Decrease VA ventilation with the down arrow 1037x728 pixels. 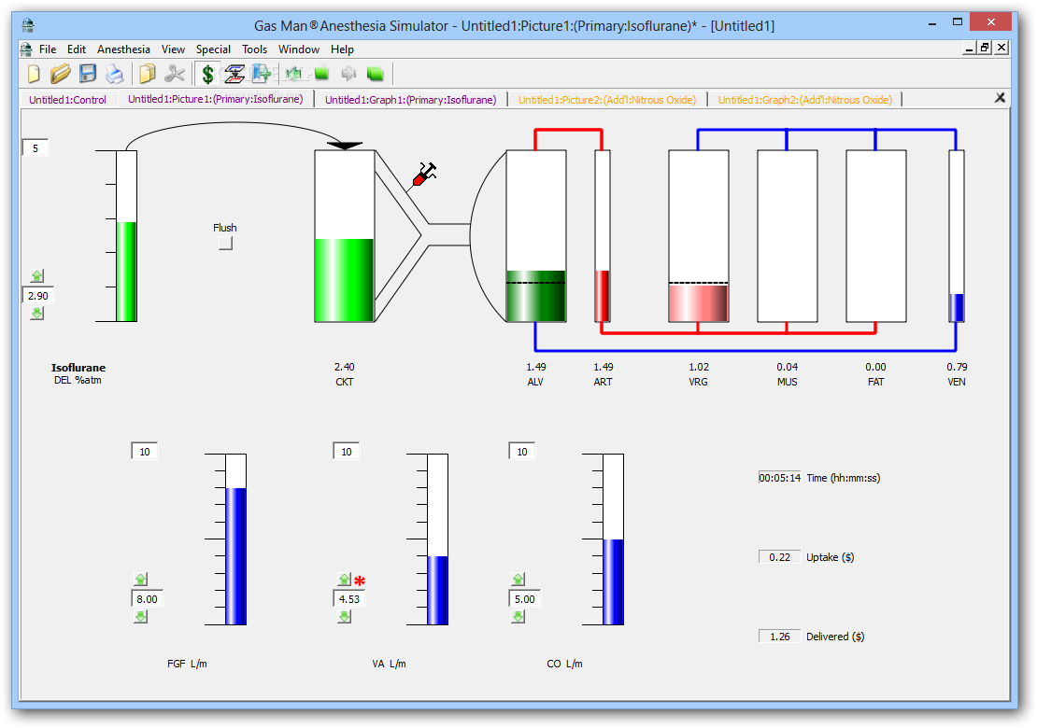pyautogui.click(x=344, y=616)
